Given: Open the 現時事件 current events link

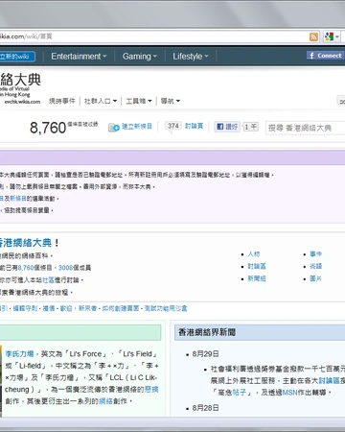Looking at the screenshot, I should coord(62,101).
